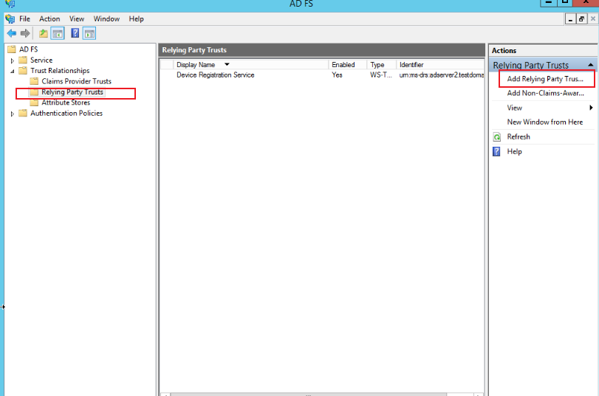Click the Refresh action label
The image size is (599, 396).
pos(518,136)
